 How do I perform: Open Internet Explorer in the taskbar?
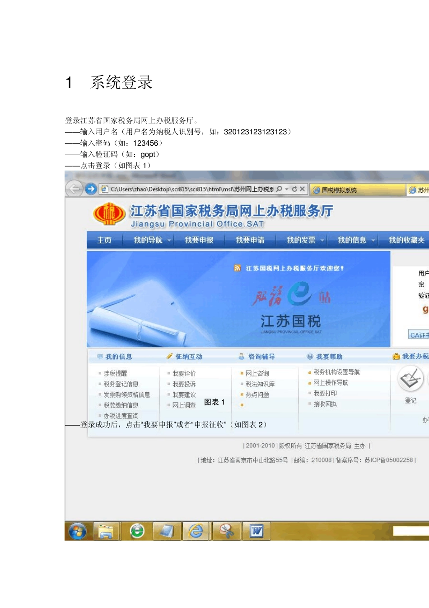(196, 531)
